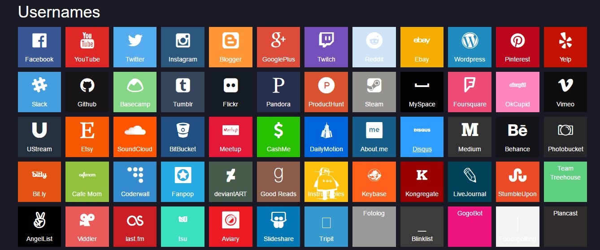Open the Facebook tile
This screenshot has height=250, width=600.
[39, 47]
